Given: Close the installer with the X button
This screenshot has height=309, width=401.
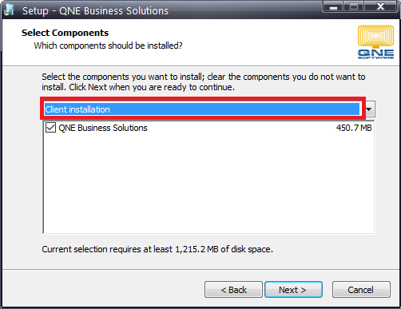Looking at the screenshot, I should [380, 6].
